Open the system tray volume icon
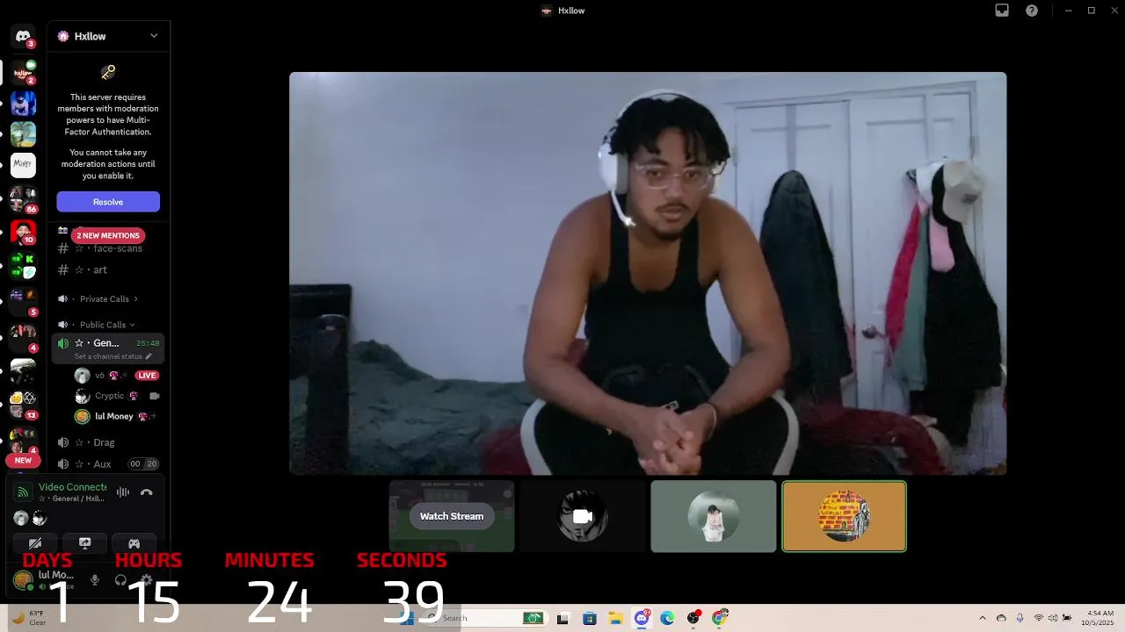 (x=1053, y=618)
